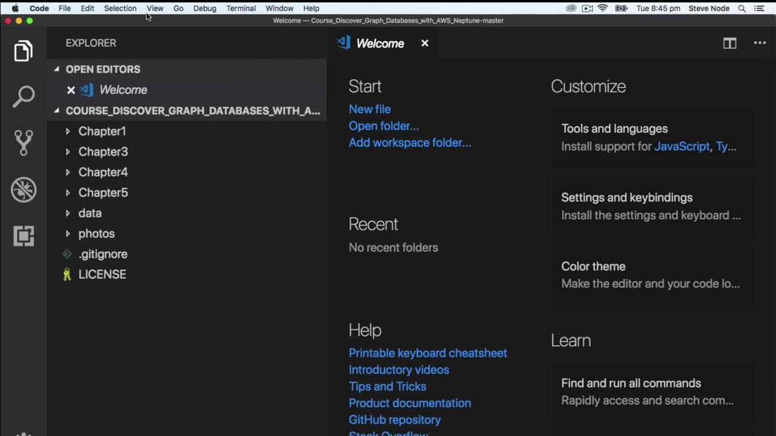Click the date and time in menu bar
This screenshot has height=436, width=776.
pyautogui.click(x=658, y=8)
